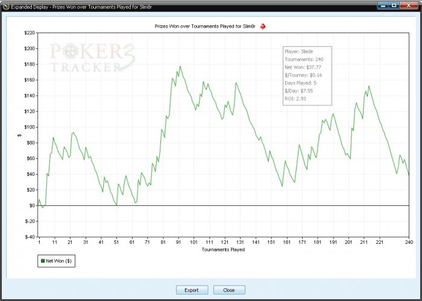This screenshot has height=301, width=422.
Task: Click the Close button at bottom
Action: click(229, 290)
